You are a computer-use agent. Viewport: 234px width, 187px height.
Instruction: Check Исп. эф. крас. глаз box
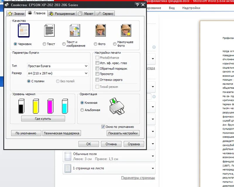97,63
